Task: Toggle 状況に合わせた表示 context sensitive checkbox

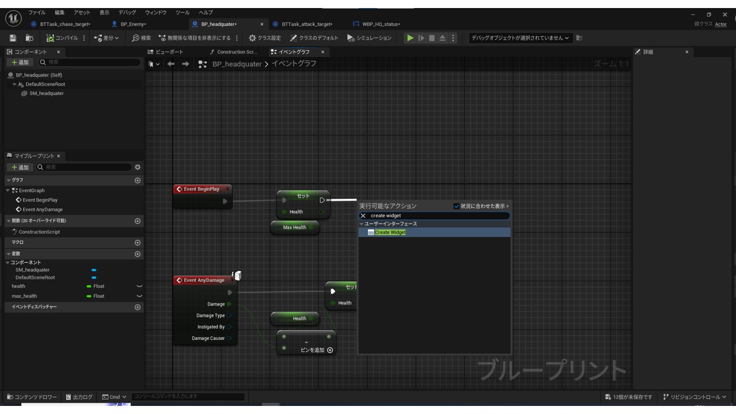Action: (457, 206)
